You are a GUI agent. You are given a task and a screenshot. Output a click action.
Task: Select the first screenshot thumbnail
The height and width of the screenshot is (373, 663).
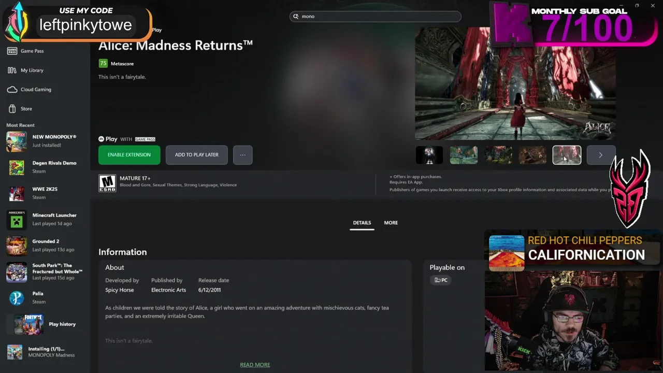(429, 155)
